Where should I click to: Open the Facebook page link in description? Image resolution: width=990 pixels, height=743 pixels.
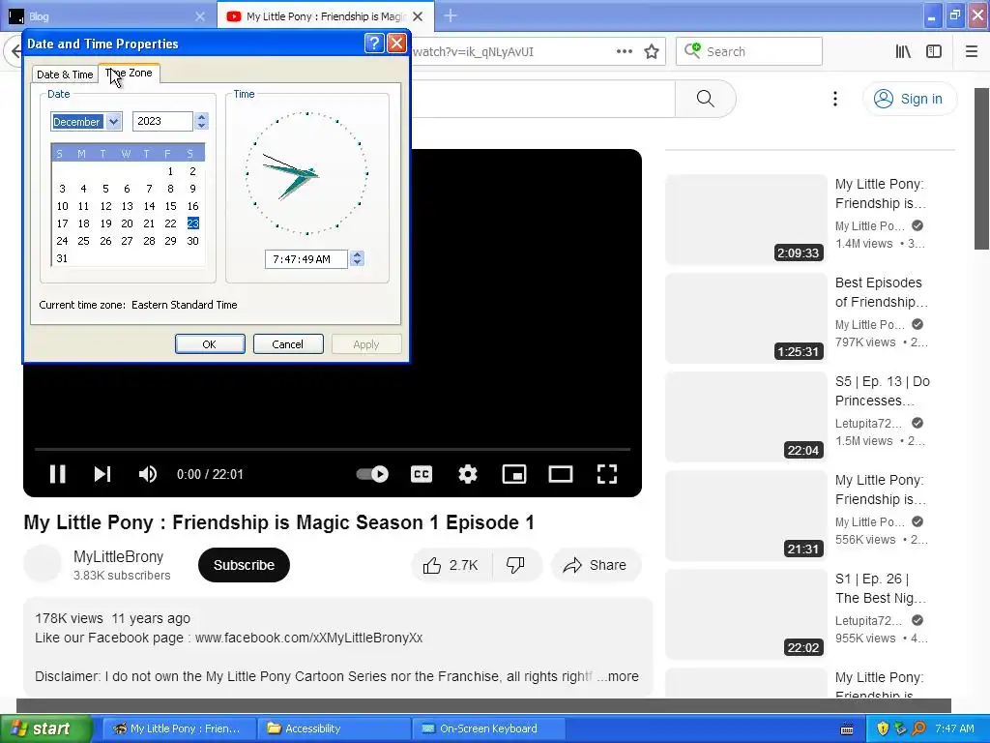308,638
